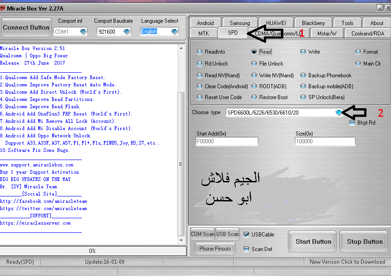Select the ReadInfo radio button
This screenshot has width=391, height=276.
point(199,52)
